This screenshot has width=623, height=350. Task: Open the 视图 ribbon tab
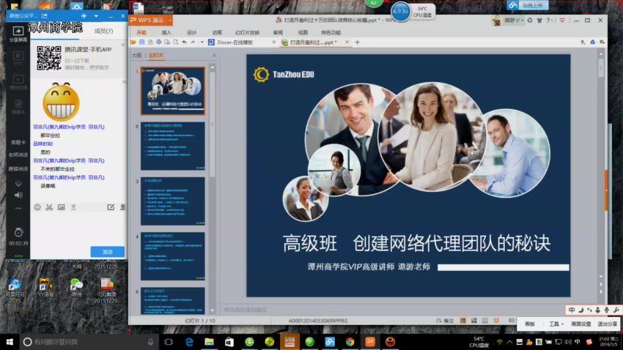[x=303, y=32]
